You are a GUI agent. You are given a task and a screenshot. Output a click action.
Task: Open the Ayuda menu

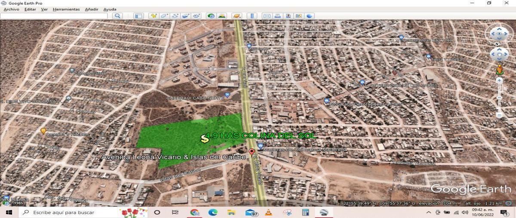pyautogui.click(x=110, y=9)
